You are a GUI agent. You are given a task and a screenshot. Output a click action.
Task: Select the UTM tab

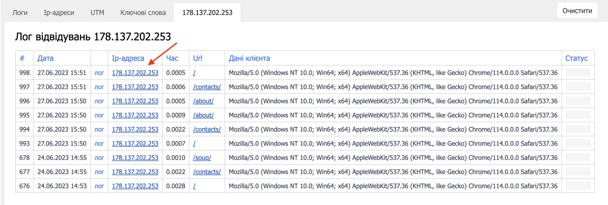(97, 13)
